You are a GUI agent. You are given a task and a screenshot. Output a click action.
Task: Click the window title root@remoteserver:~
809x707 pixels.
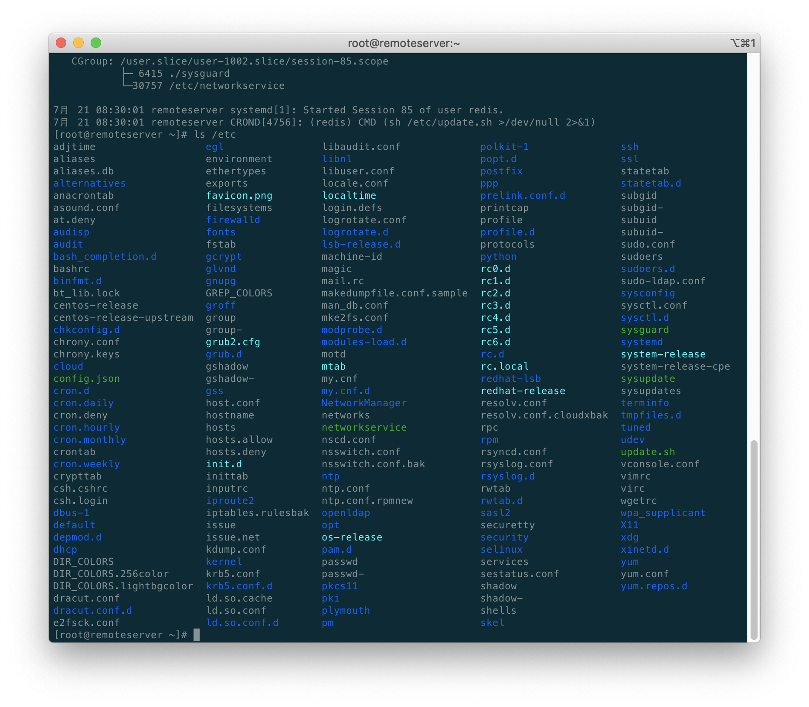404,43
